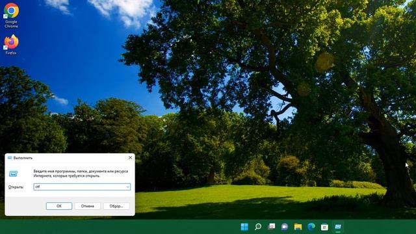Viewport: 416px width, 234px height.
Task: Launch File Explorer from taskbar
Action: [x=298, y=227]
